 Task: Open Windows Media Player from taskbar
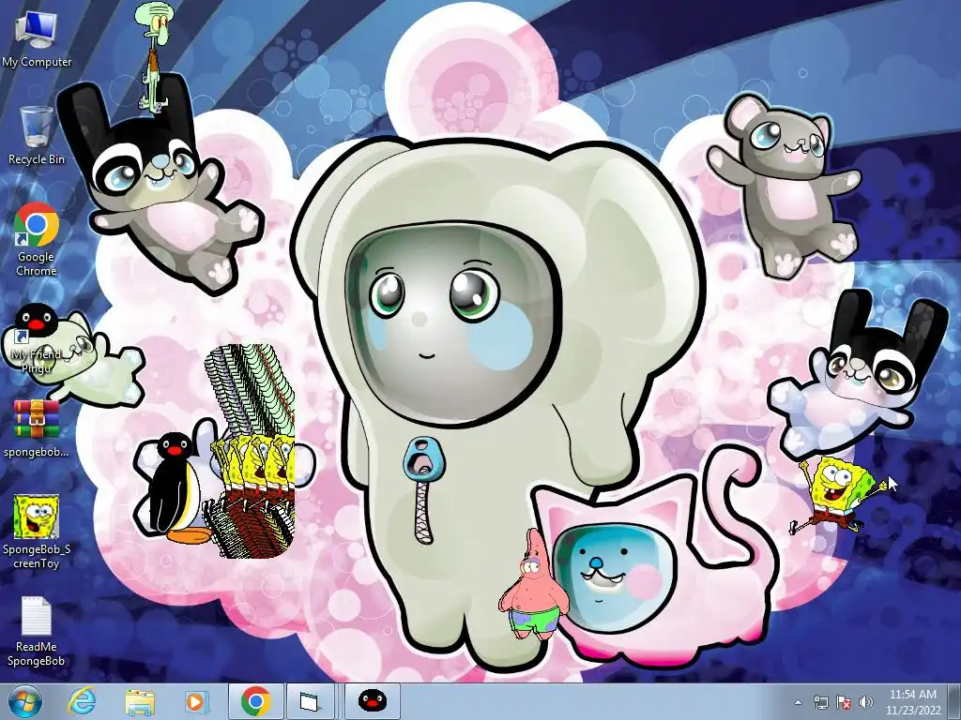[196, 701]
